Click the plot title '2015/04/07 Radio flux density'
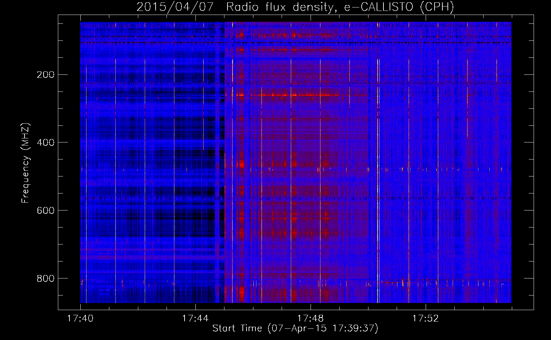This screenshot has height=340, width=551. tap(295, 7)
